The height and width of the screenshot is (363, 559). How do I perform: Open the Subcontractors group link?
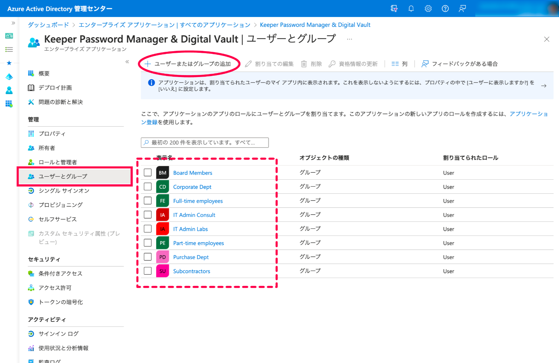[192, 271]
